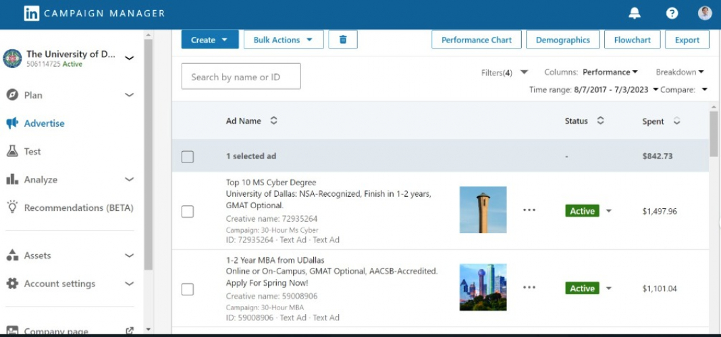Open Company page external link icon
Screen dimensions: 721x337
pyautogui.click(x=130, y=330)
